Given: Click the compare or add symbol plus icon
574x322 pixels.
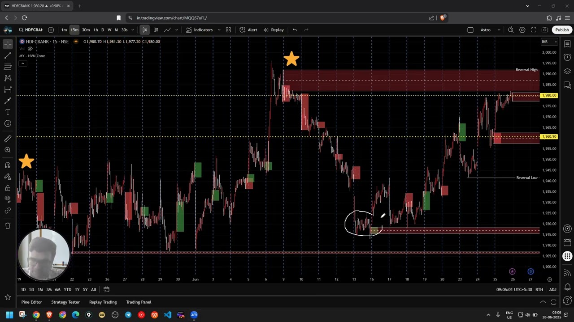Looking at the screenshot, I should 51,30.
